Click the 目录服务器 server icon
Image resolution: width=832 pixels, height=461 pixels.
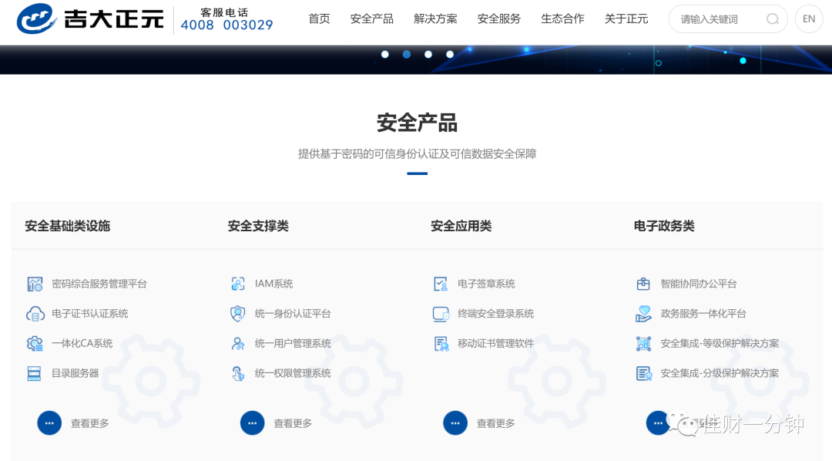(34, 373)
